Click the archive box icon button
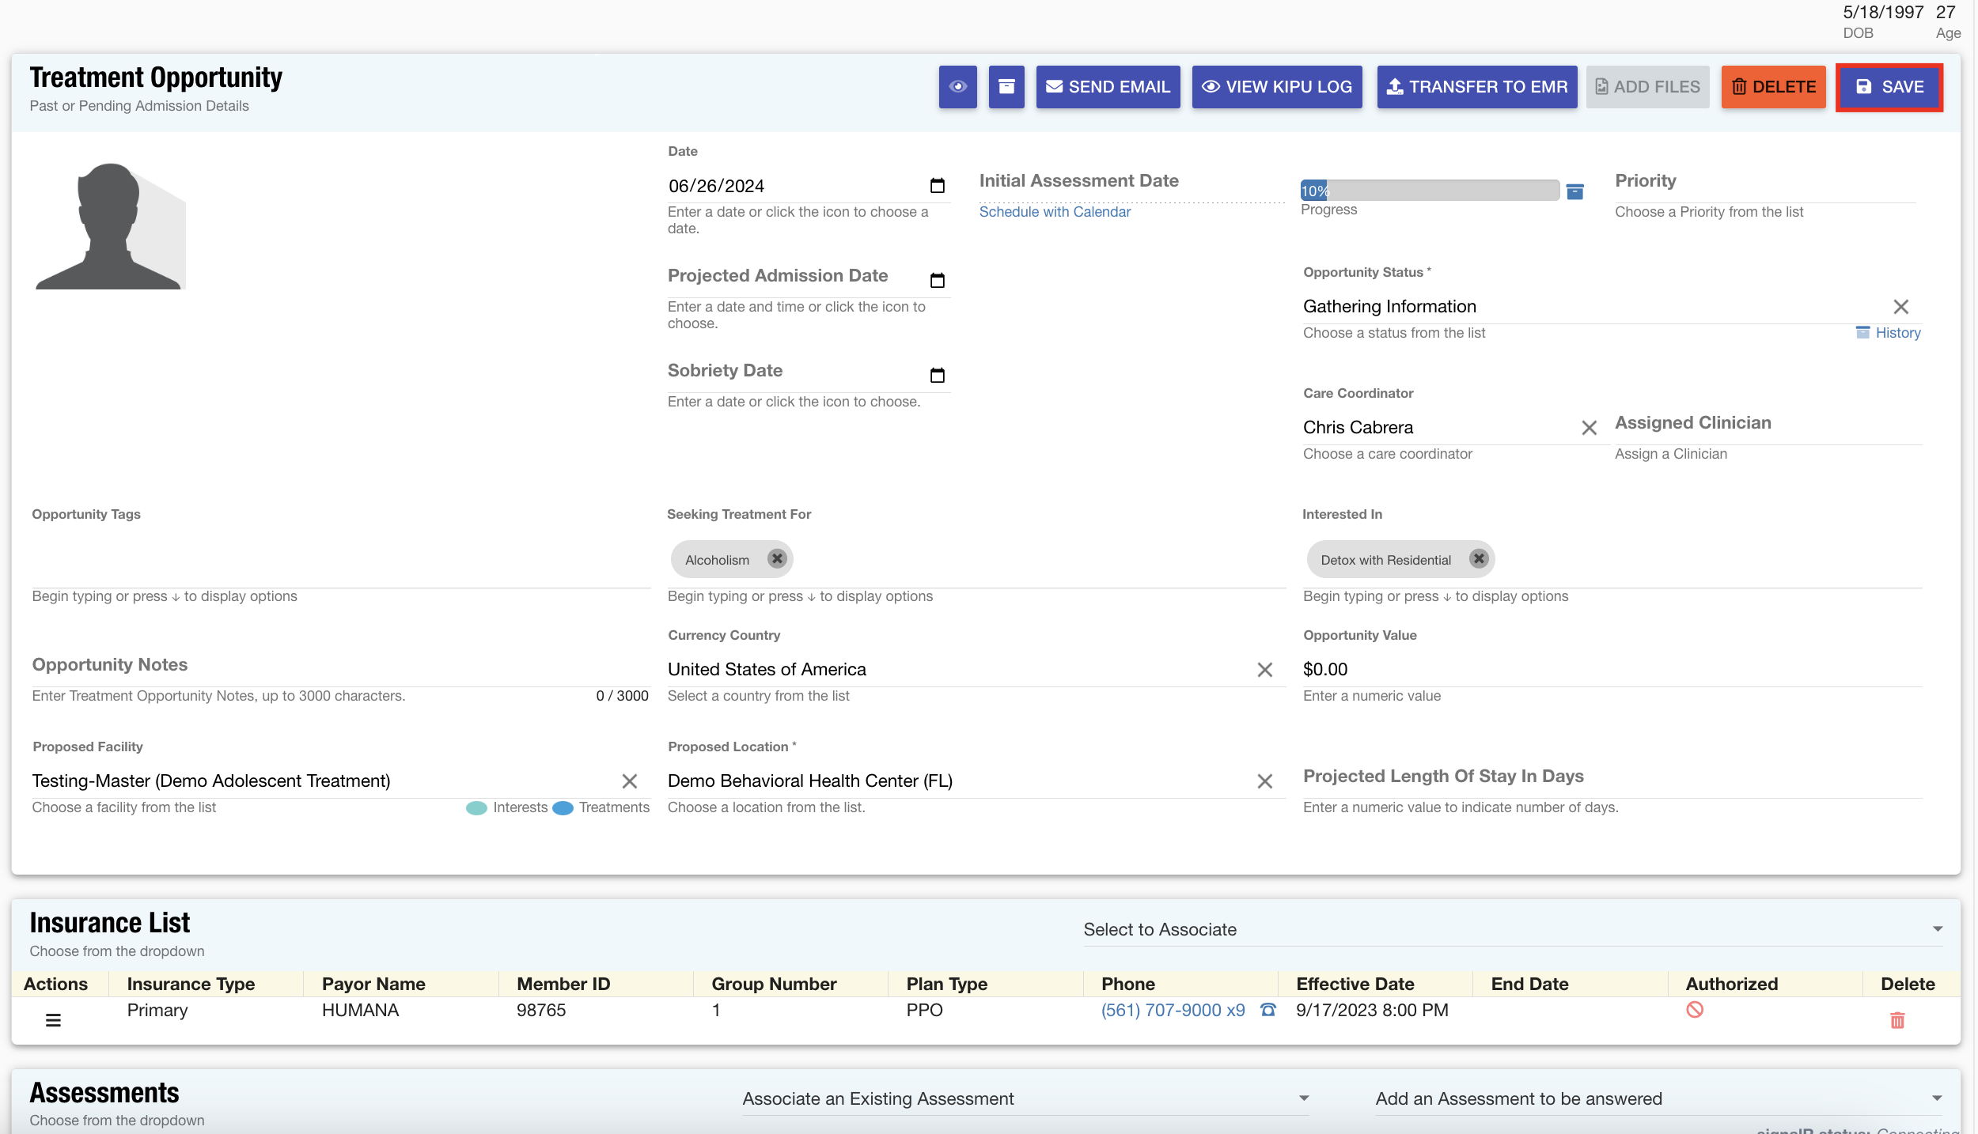1978x1134 pixels. [x=1006, y=87]
